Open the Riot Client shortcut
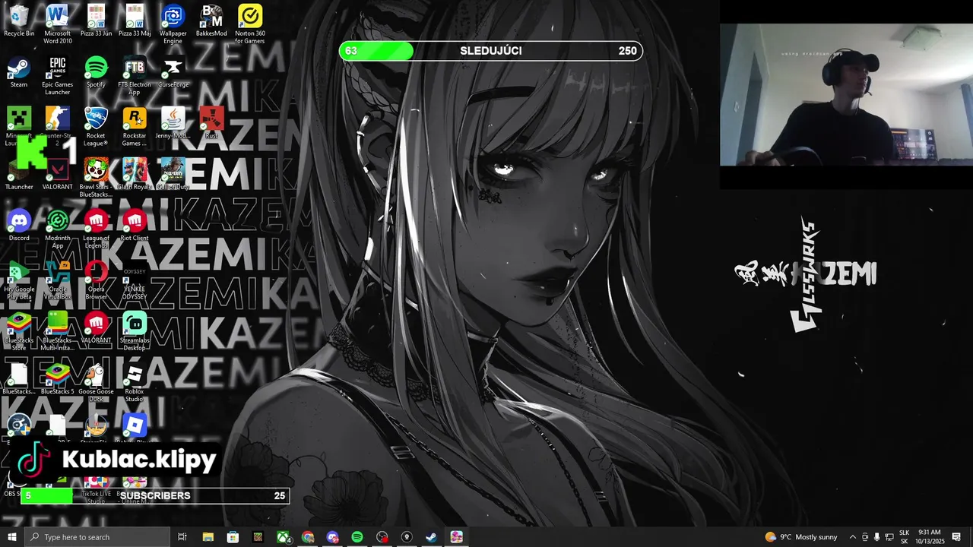Image resolution: width=973 pixels, height=547 pixels. point(135,226)
